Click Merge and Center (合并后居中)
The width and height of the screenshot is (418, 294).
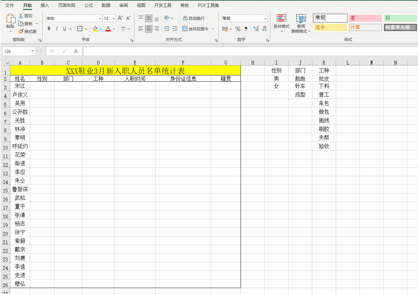(196, 29)
